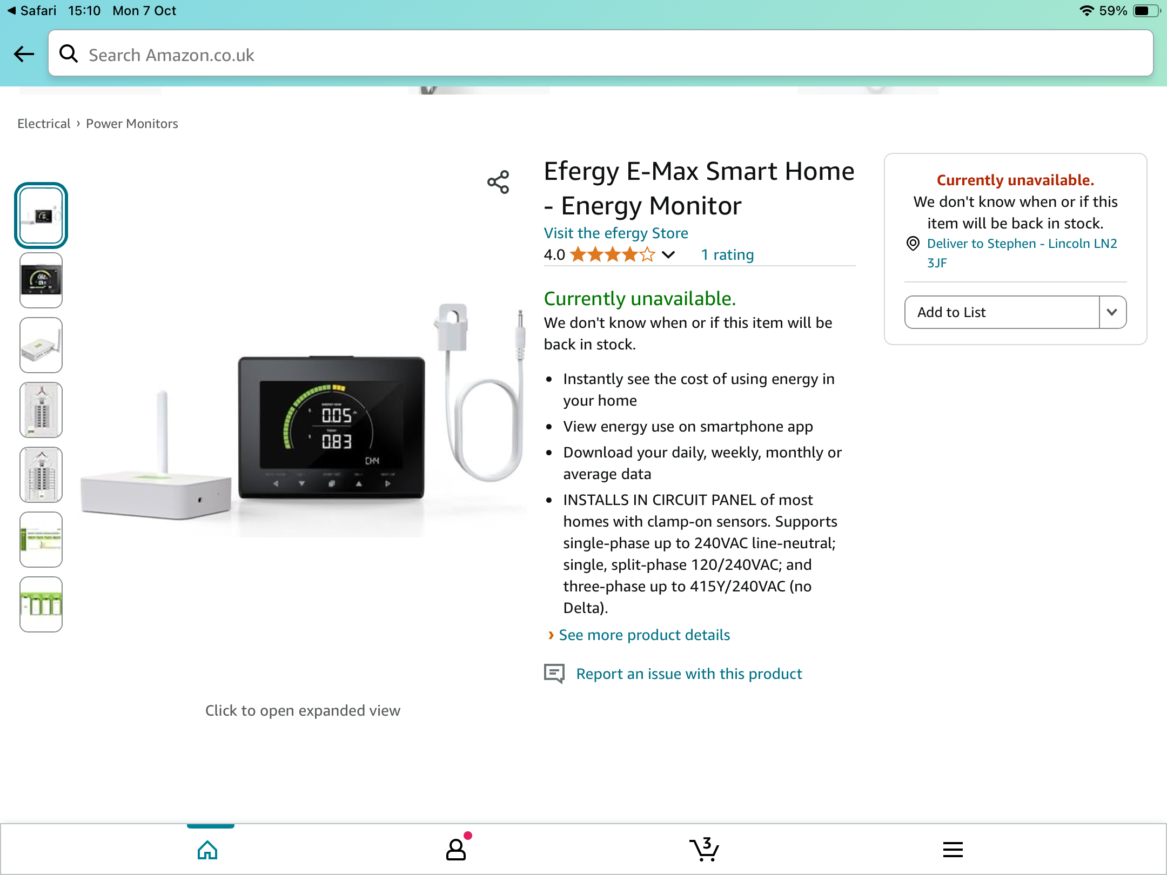Click the report issue speech bubble icon
Viewport: 1167px width, 875px height.
point(554,674)
